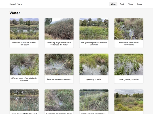The height and width of the screenshot is (114, 153).
Task: Switch to the Rock tab
Action: (x=122, y=4)
